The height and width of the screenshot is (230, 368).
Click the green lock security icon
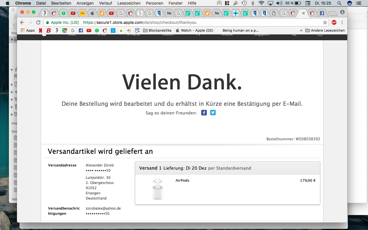point(47,22)
